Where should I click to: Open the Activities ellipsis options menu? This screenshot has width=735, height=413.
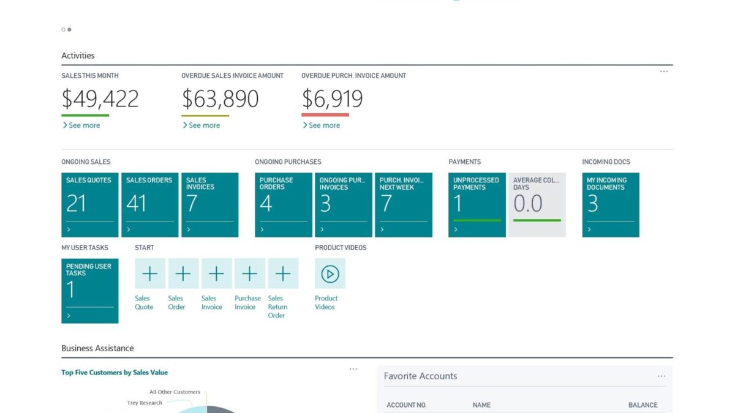(x=664, y=71)
